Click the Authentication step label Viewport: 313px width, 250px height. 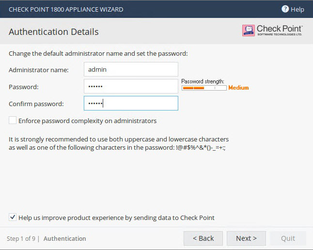point(64,238)
